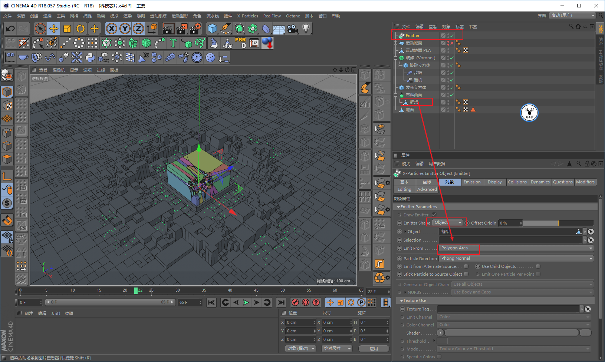Image resolution: width=605 pixels, height=362 pixels.
Task: Toggle the red X for 运动地面 object
Action: [452, 43]
